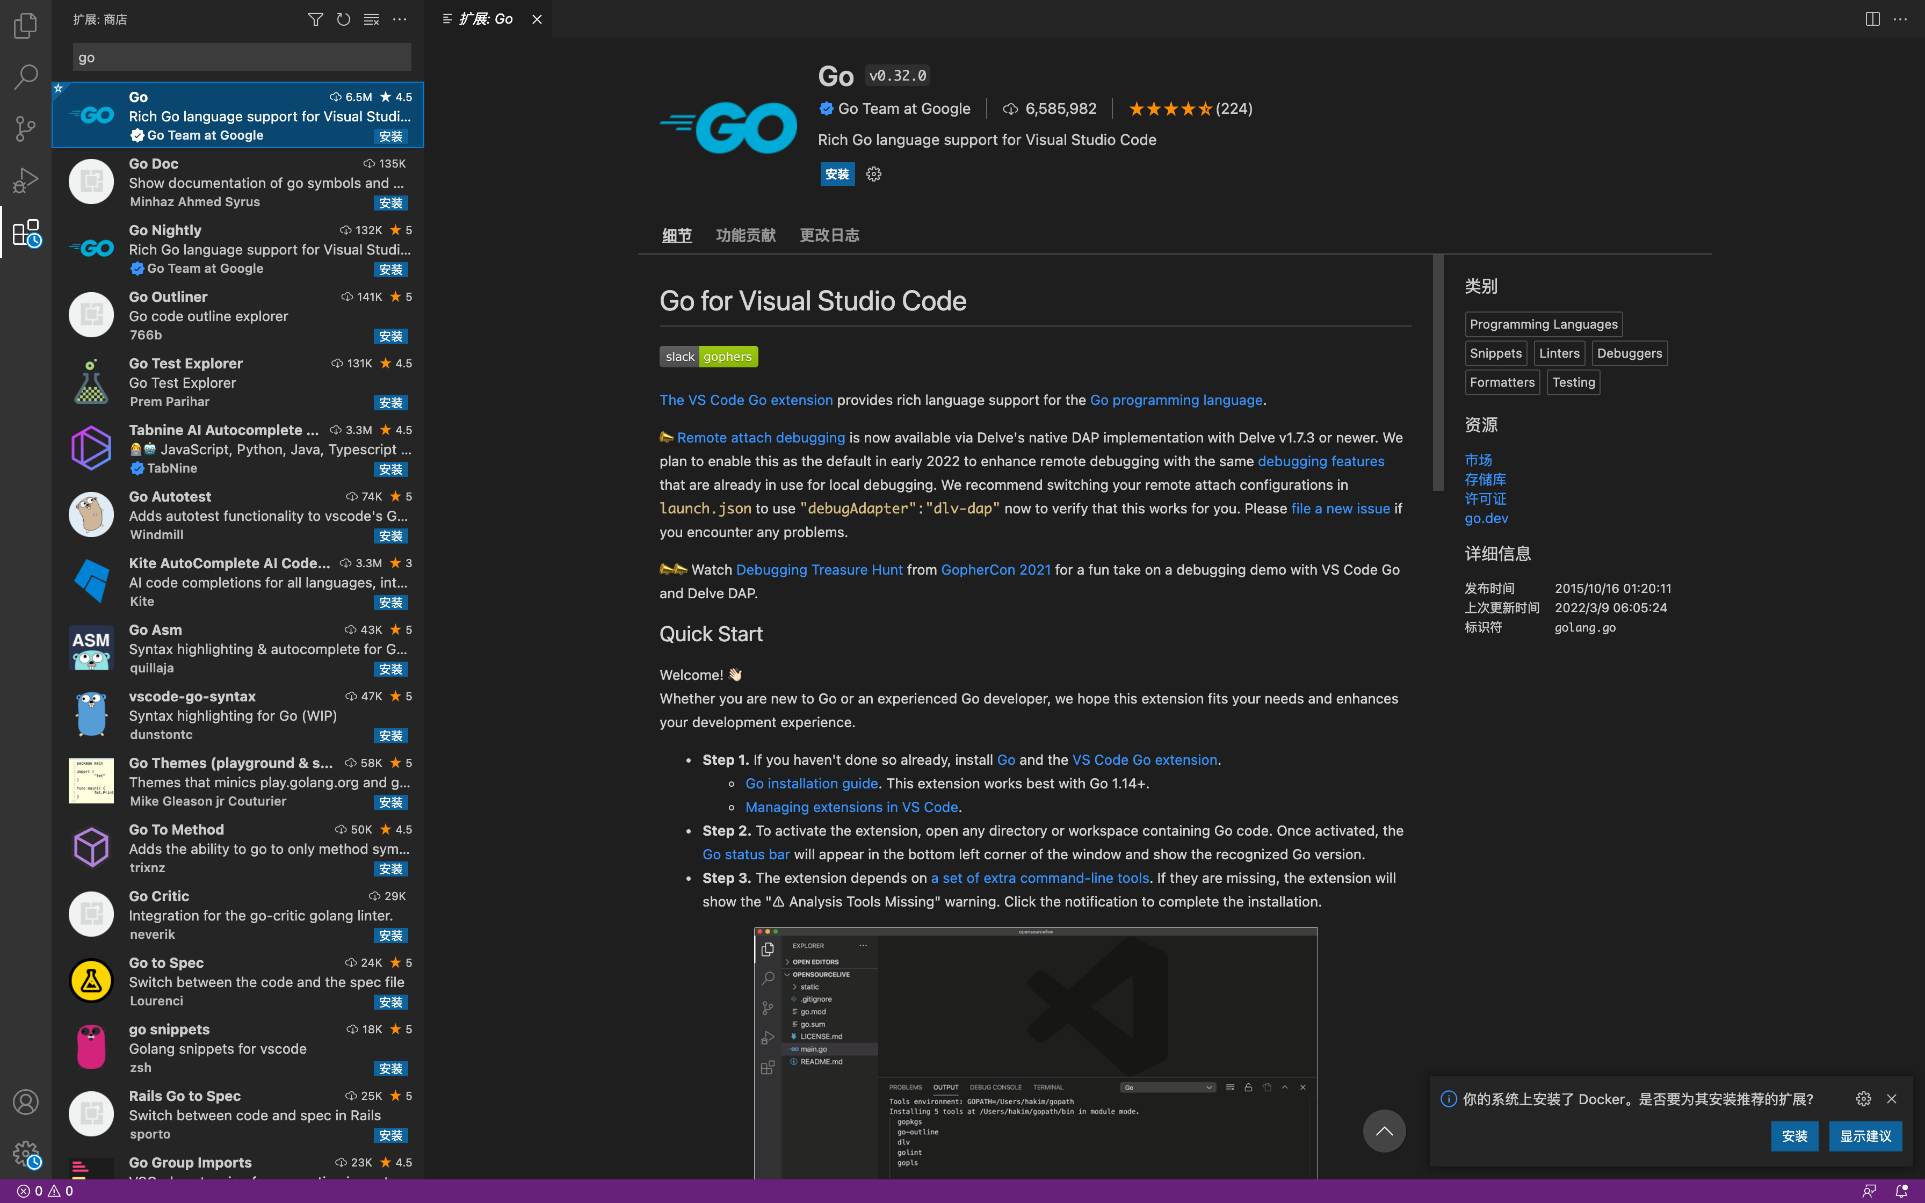Open the extensions panel more actions menu

click(400, 19)
